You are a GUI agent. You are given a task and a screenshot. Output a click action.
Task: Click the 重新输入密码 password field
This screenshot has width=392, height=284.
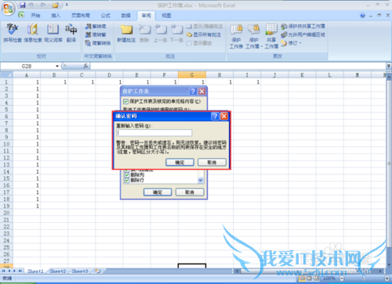[x=154, y=133]
